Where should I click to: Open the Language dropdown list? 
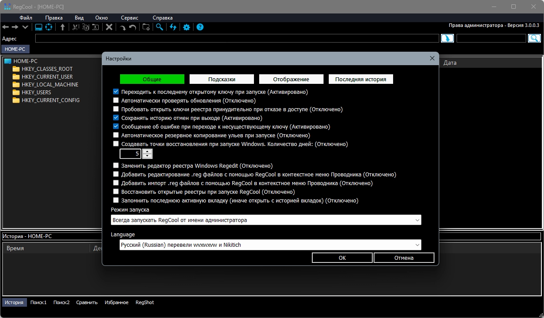[x=270, y=245]
